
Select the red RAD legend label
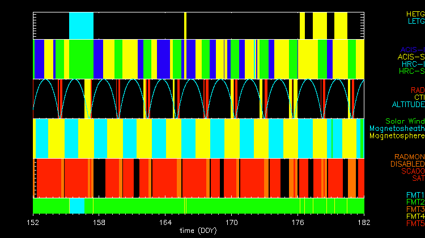(x=416, y=90)
